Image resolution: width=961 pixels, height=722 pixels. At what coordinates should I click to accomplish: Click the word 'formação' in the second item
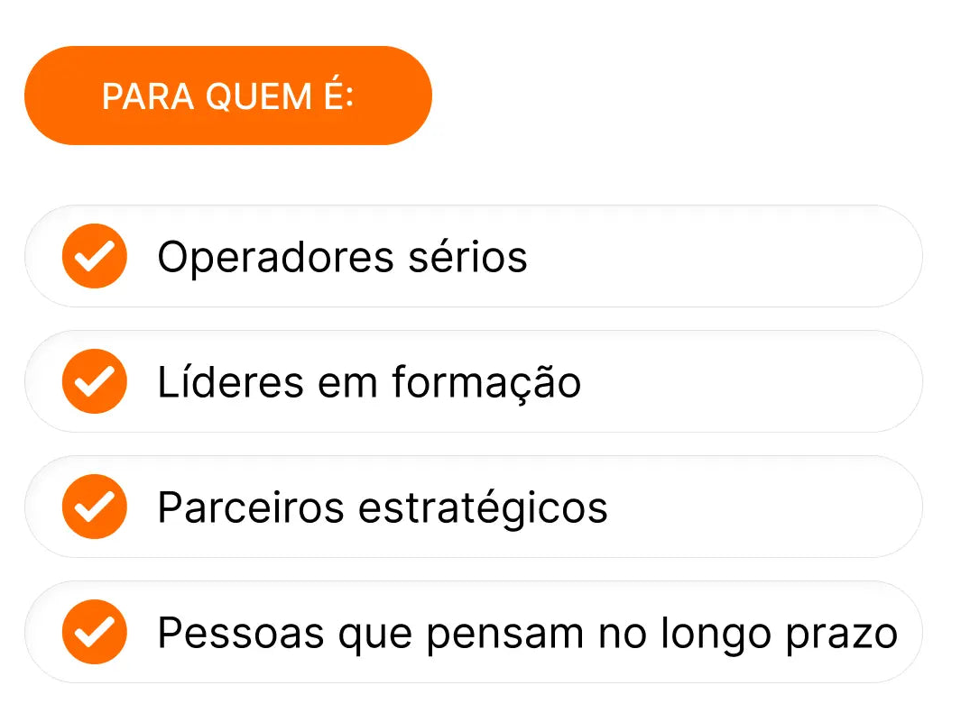(x=487, y=383)
